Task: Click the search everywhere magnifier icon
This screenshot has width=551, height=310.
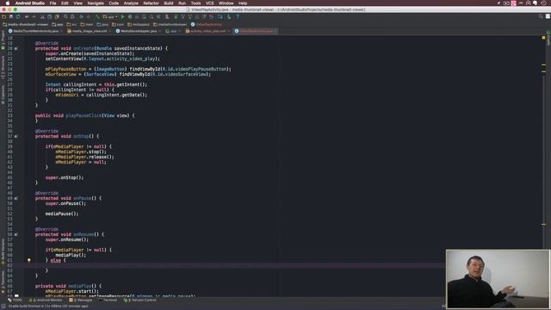Action: pos(541,16)
